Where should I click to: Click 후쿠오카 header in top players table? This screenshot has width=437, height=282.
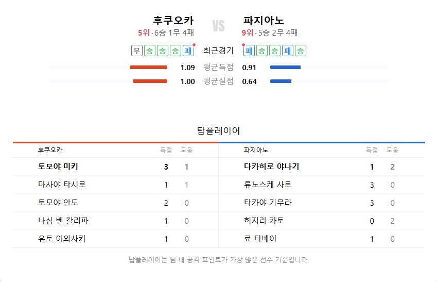tap(50, 150)
